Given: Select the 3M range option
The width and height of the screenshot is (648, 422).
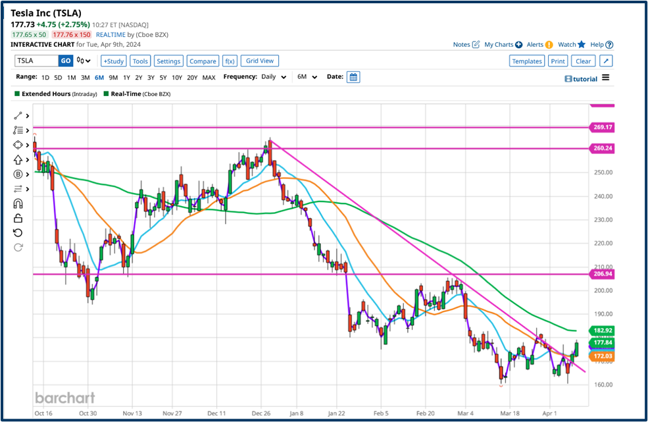Looking at the screenshot, I should coord(86,78).
